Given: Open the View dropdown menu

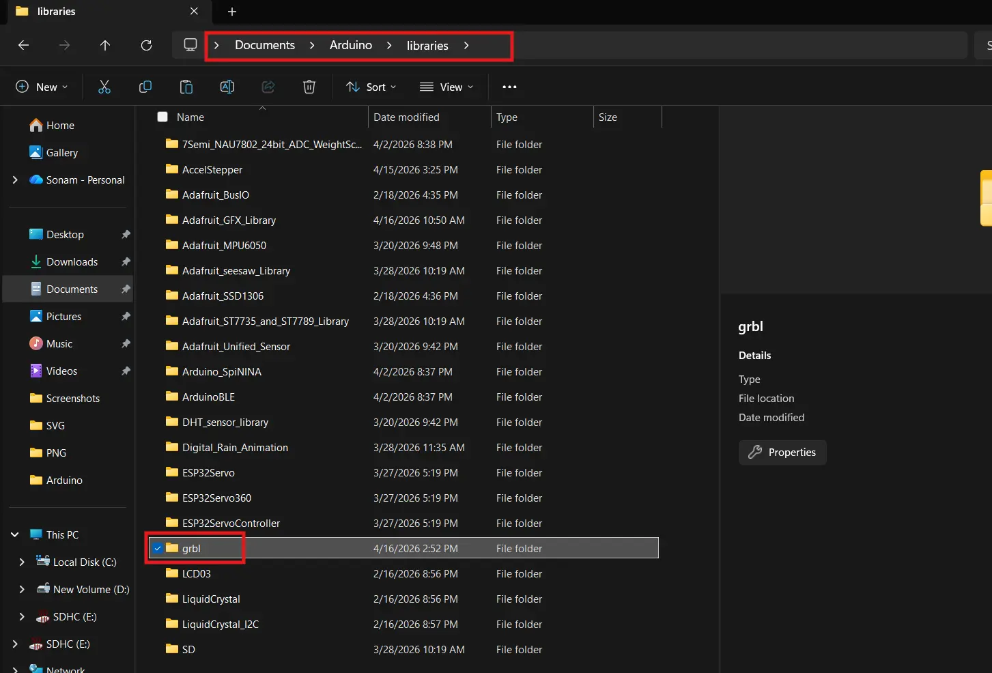Looking at the screenshot, I should 447,87.
